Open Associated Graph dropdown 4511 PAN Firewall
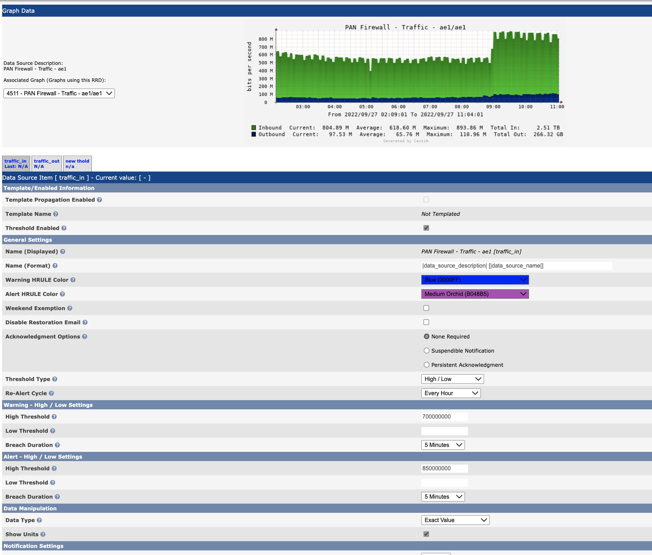 pyautogui.click(x=59, y=94)
